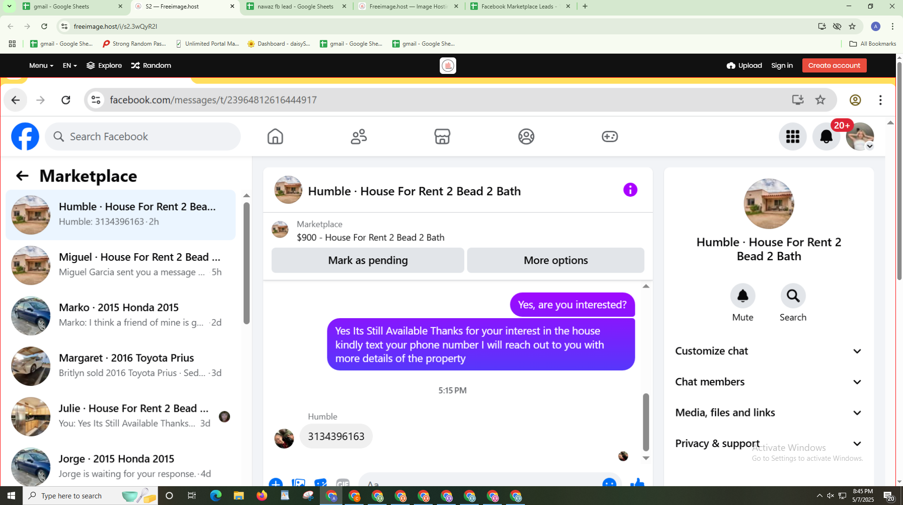The height and width of the screenshot is (505, 903).
Task: Click the Freeimage.host center logo
Action: coord(448,65)
